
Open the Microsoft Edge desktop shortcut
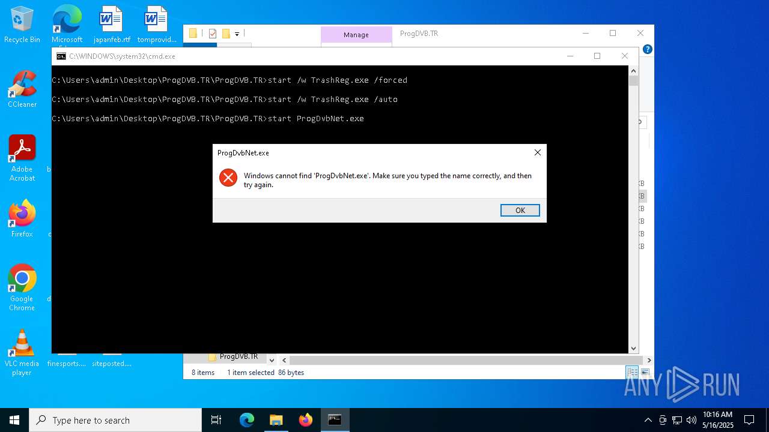67,25
